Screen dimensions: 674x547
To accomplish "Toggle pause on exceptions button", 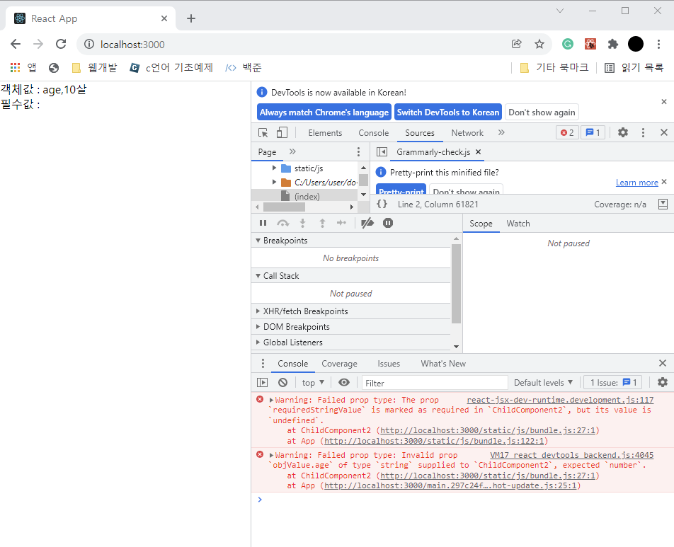I will click(x=388, y=223).
